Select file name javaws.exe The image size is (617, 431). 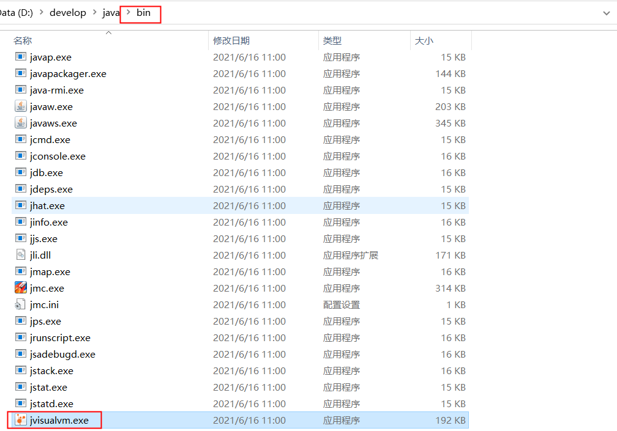coord(53,123)
